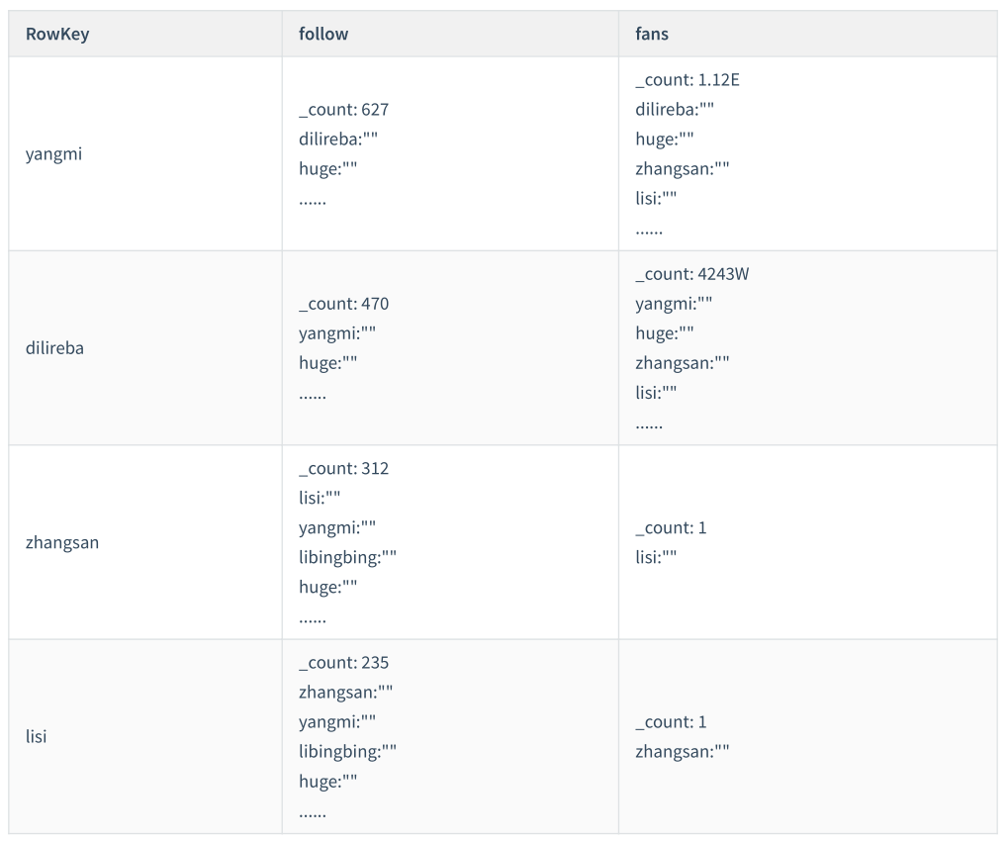The image size is (1008, 841).
Task: Click the _count: 312 follow value
Action: pyautogui.click(x=343, y=469)
